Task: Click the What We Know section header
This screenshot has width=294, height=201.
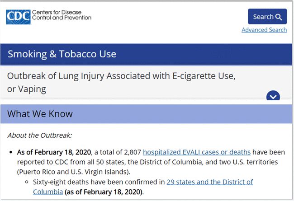Action: point(40,113)
